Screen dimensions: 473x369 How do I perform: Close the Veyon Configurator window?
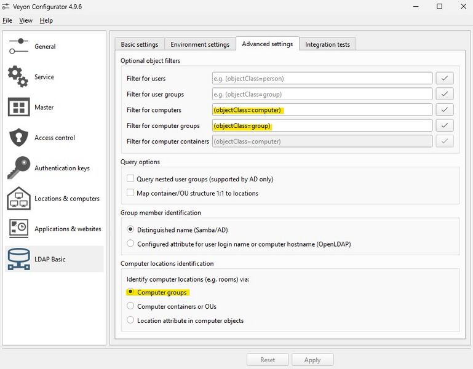[463, 6]
